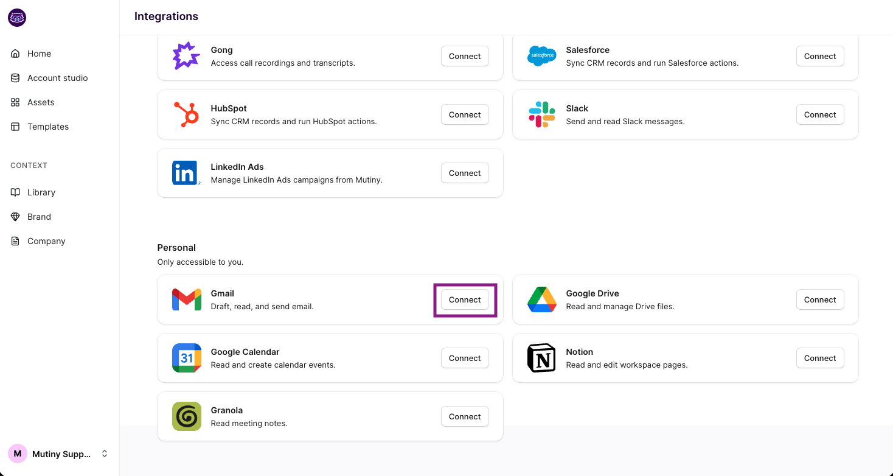Click the Salesforce cloud logo
Image resolution: width=893 pixels, height=476 pixels.
tap(541, 56)
